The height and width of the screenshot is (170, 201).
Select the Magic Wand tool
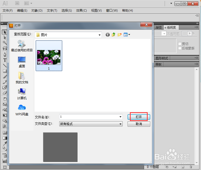5,43
